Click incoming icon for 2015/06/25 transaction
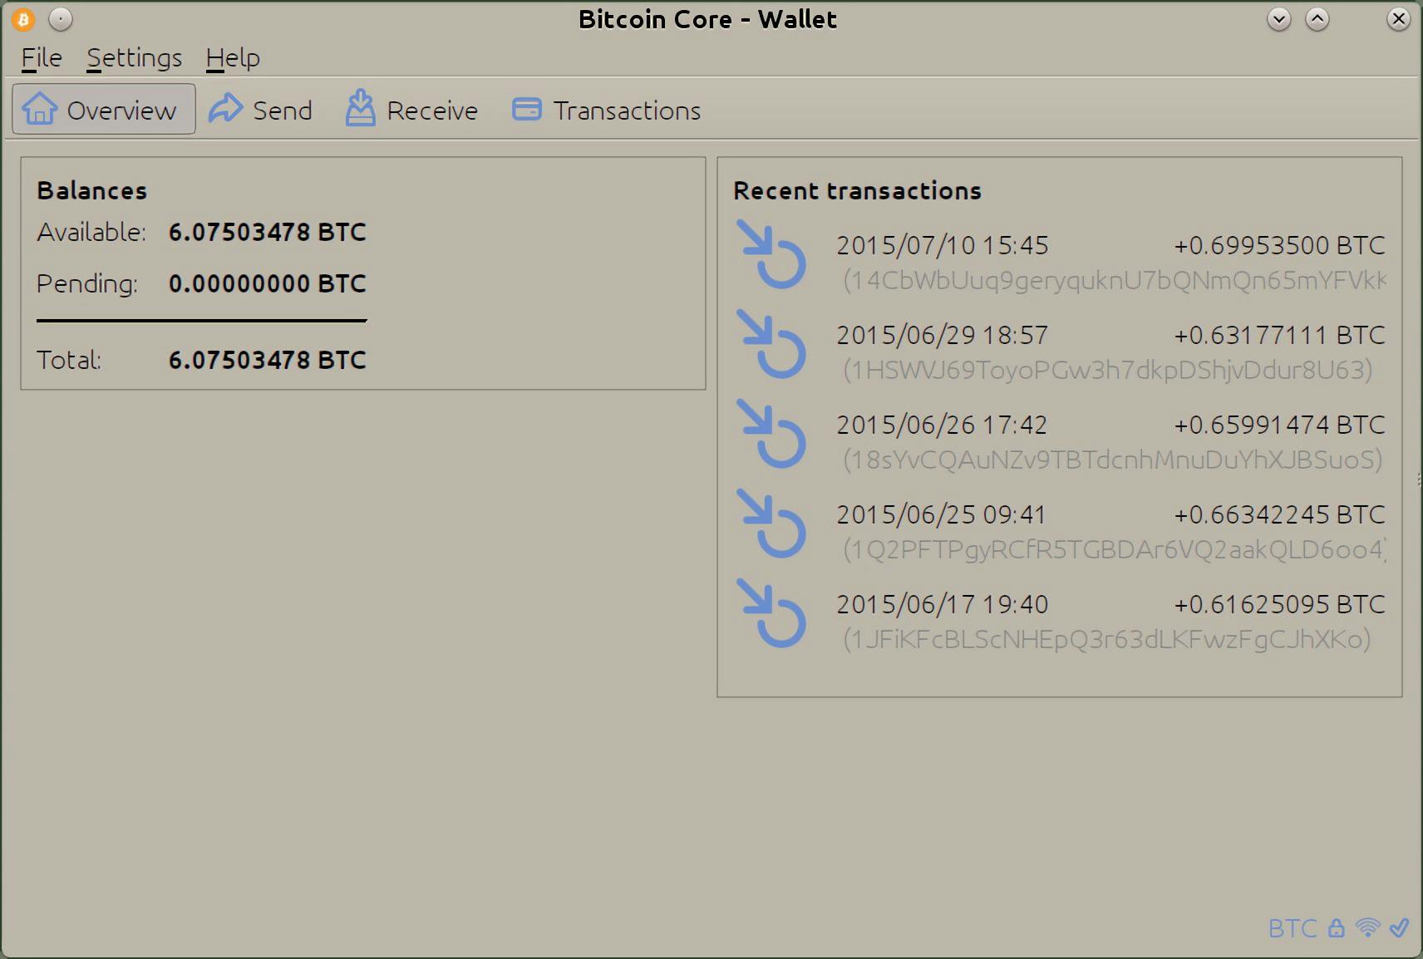This screenshot has height=959, width=1423. 771,524
